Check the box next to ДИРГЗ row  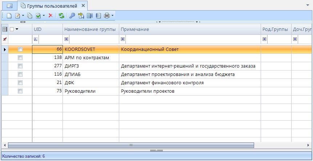(20, 66)
